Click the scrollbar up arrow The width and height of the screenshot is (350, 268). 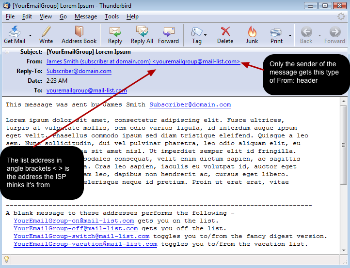click(344, 102)
